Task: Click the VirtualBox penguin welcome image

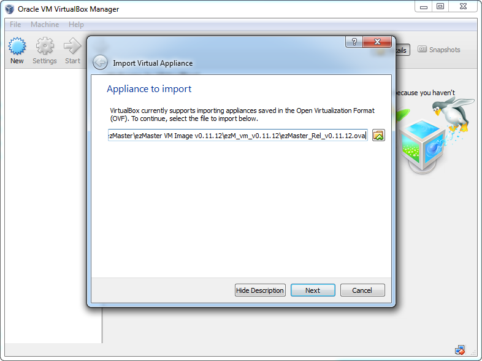Action: pyautogui.click(x=435, y=136)
